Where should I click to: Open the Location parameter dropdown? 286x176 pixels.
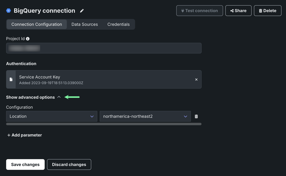pyautogui.click(x=51, y=116)
